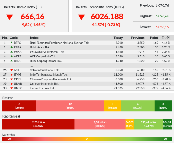Click the BTPS stock code
This screenshot has height=143, width=174.
click(17, 43)
